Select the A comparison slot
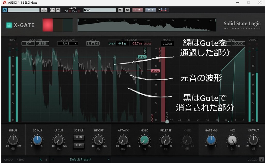The width and height of the screenshot is (265, 163). pos(41,159)
